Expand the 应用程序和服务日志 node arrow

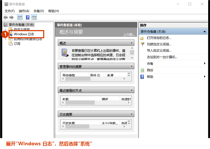(6, 39)
